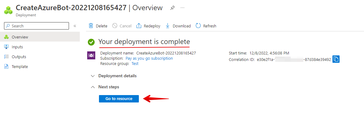Open the Inputs section
Screen dimensions: 364x120
(40, 47)
